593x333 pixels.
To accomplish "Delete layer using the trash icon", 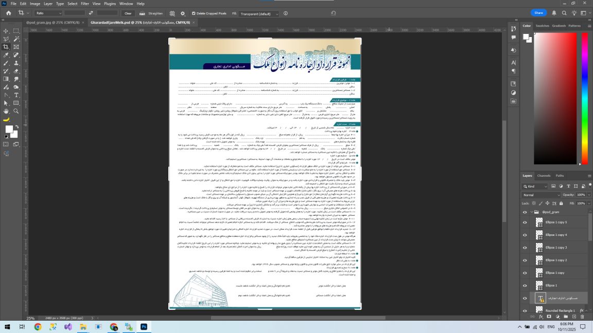I will (x=582, y=317).
